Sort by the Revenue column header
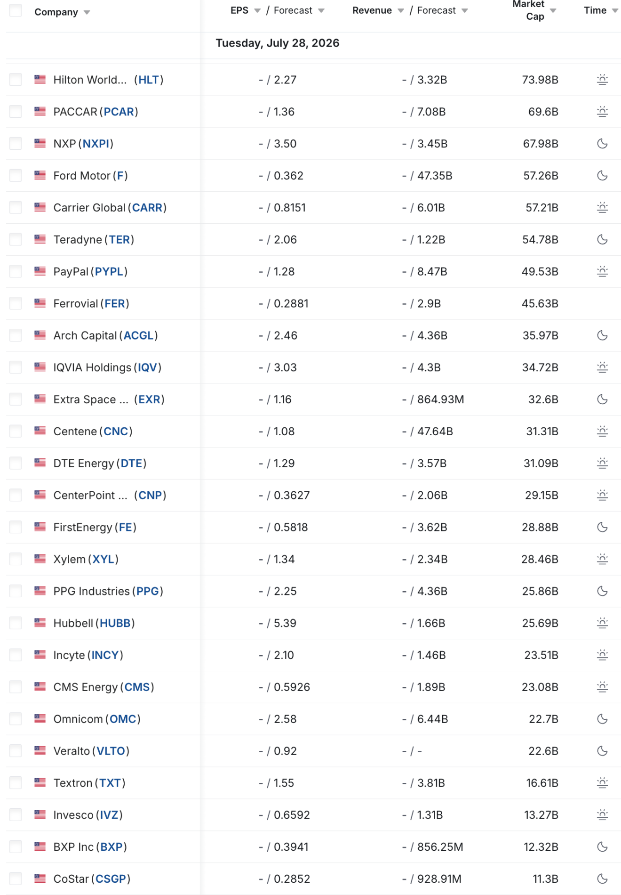The height and width of the screenshot is (895, 621). [372, 10]
